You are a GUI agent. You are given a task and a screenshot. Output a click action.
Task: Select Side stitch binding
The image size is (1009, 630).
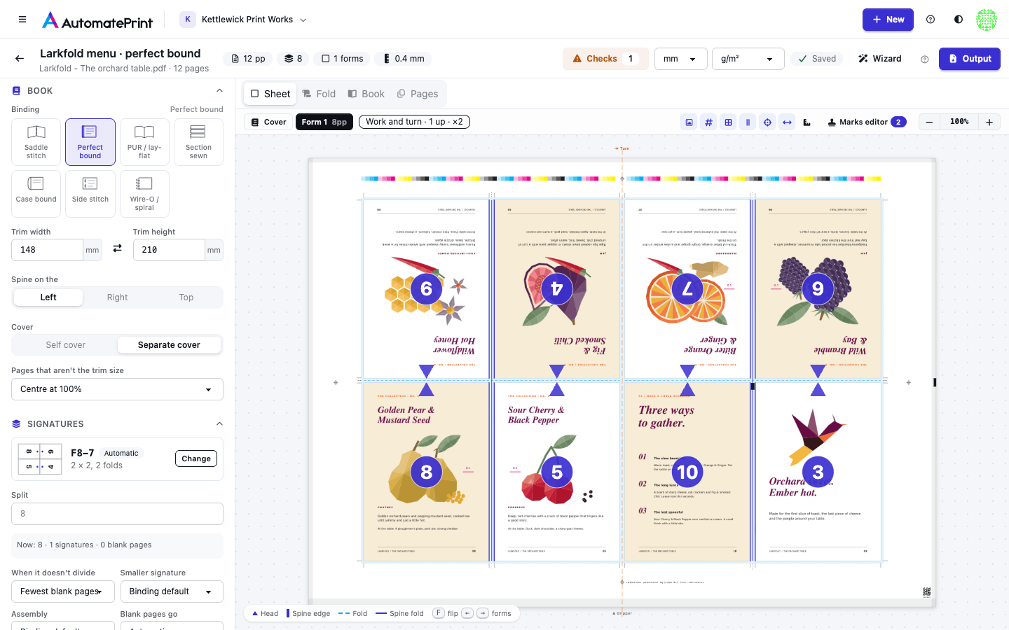90,194
